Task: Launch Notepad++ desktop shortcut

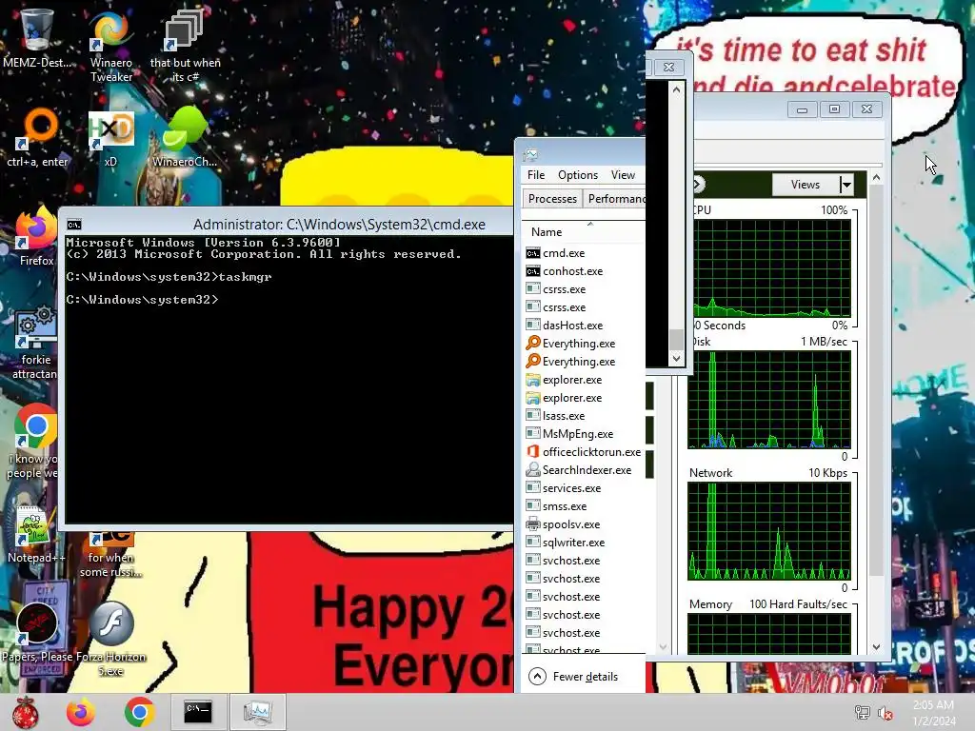Action: (35, 533)
